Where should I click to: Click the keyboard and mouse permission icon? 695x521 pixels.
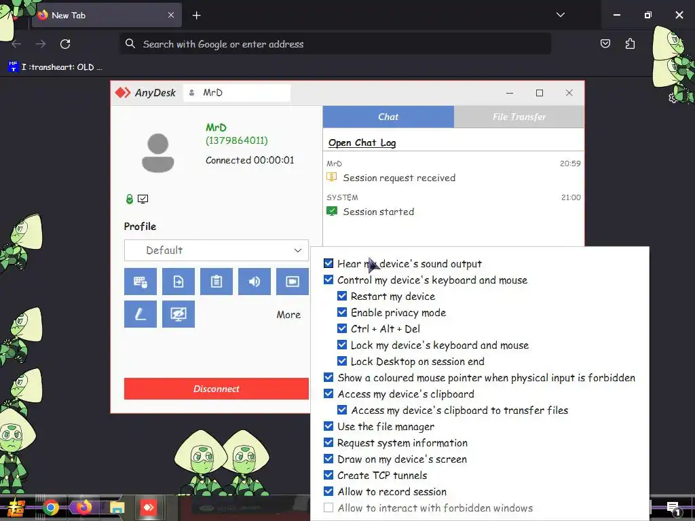(x=140, y=282)
